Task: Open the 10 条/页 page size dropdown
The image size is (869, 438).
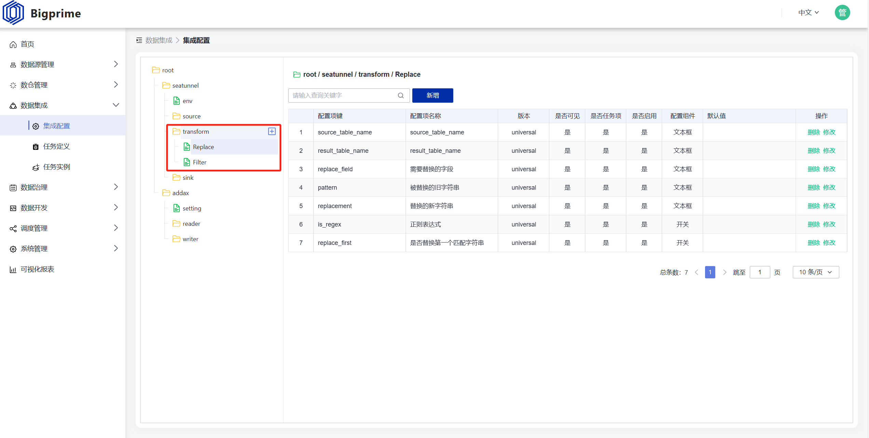Action: pos(816,272)
